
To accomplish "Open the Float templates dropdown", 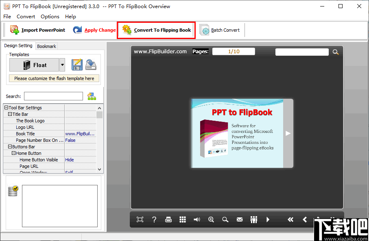I will coord(63,65).
